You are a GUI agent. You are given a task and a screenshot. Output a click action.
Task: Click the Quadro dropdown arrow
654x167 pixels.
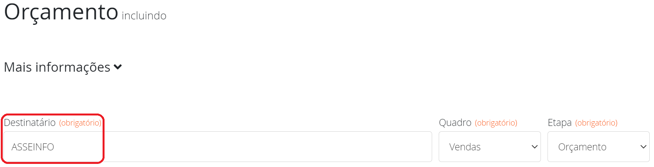(x=534, y=147)
